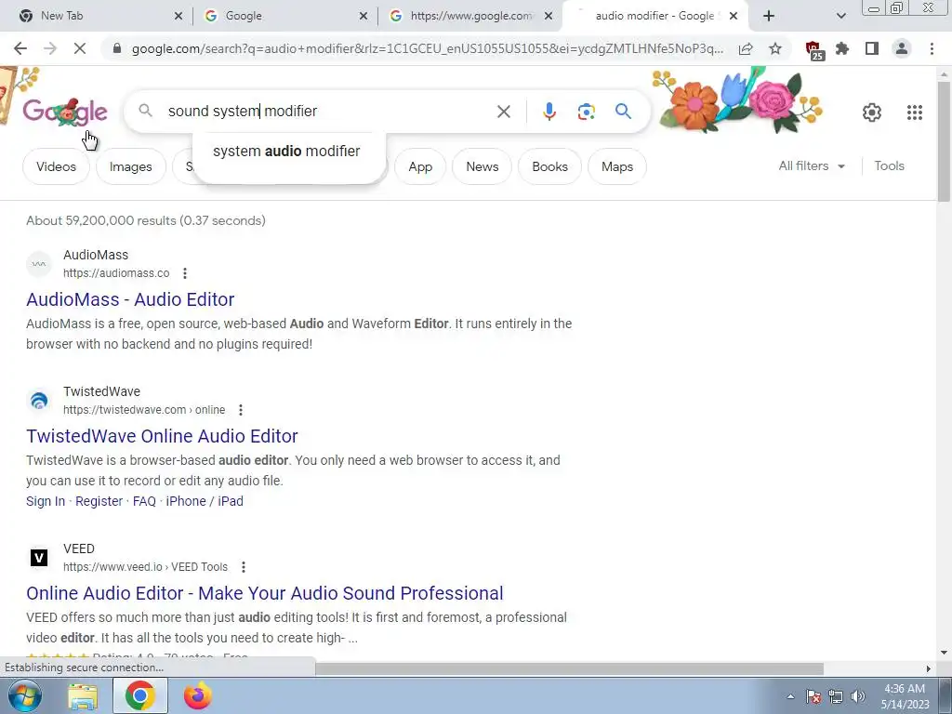This screenshot has width=952, height=714.
Task: Open the VEED Online Audio Editor link
Action: (265, 593)
